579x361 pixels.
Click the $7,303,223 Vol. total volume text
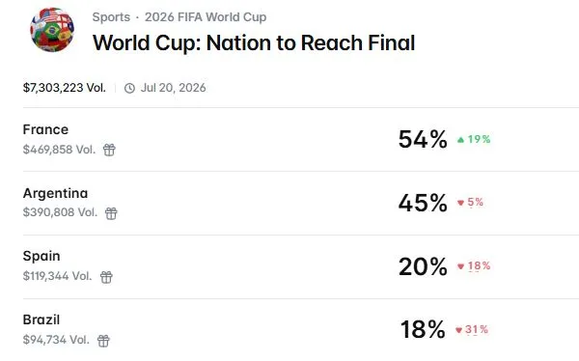point(65,88)
